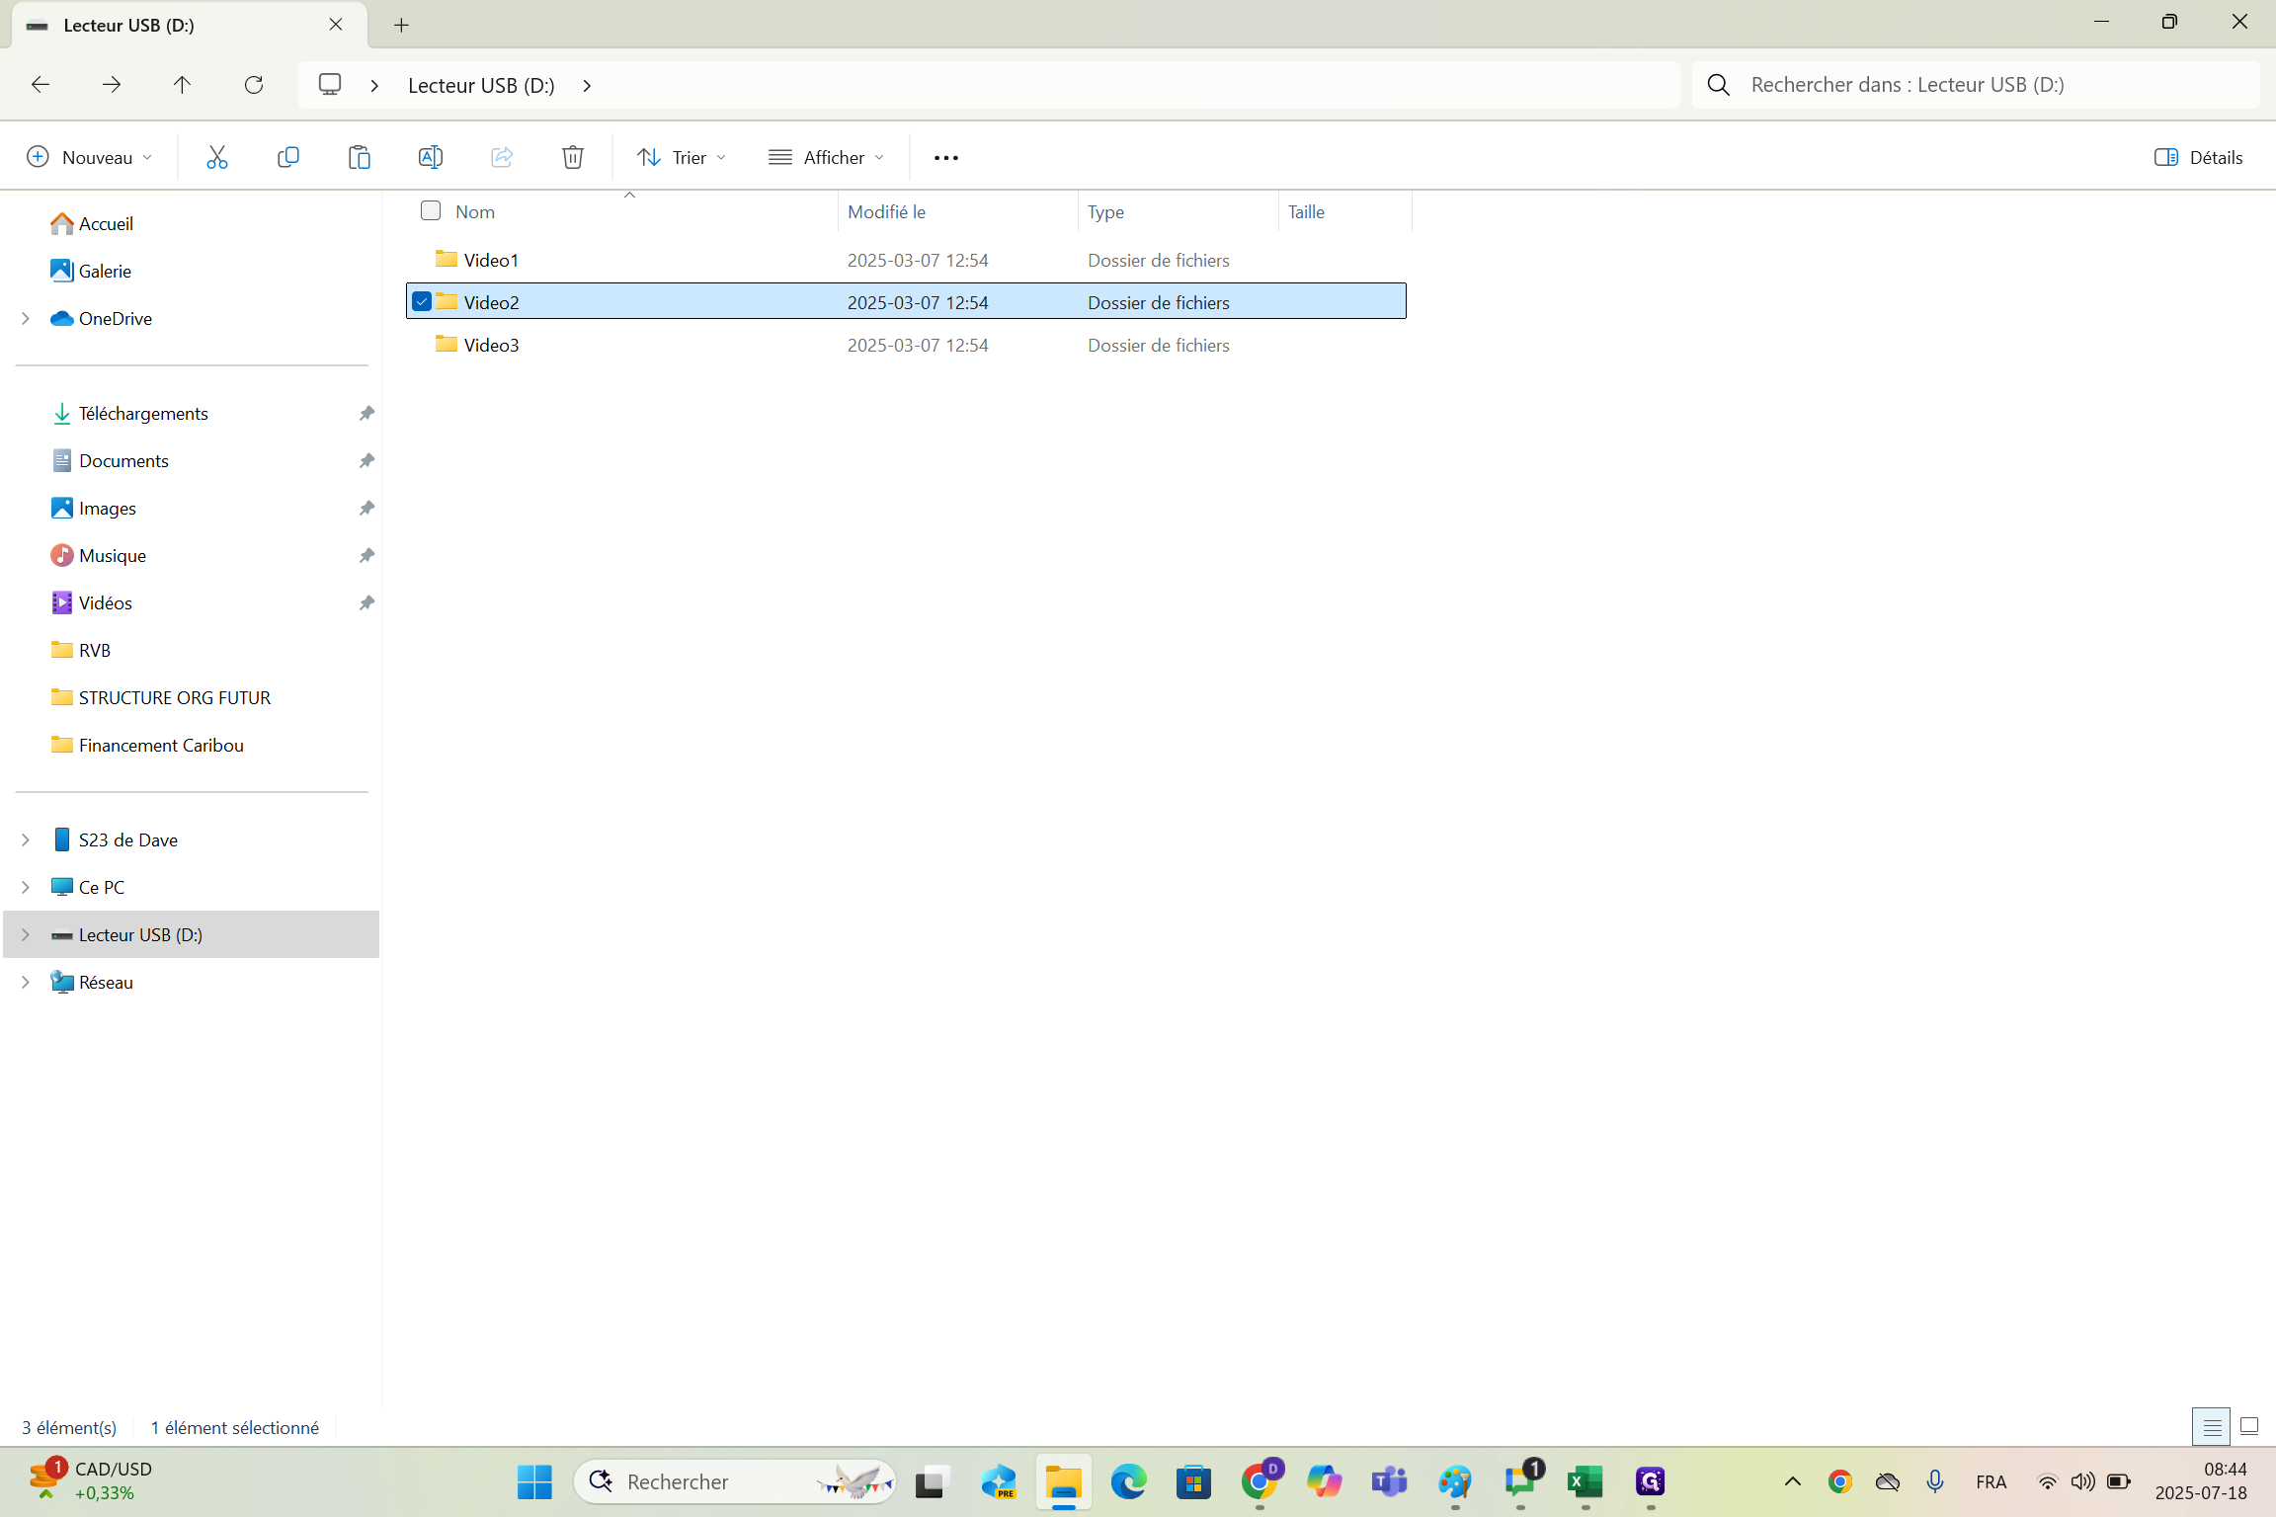The height and width of the screenshot is (1517, 2276).
Task: Expand the OneDrive tree node
Action: click(26, 319)
